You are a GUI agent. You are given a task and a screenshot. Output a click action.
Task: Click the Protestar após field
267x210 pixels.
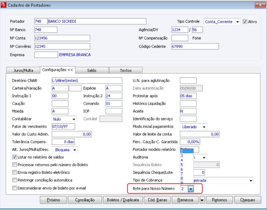pos(188,96)
